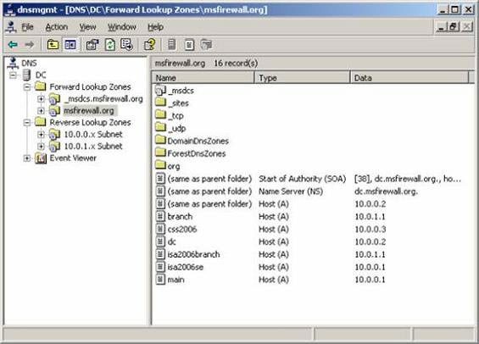Select the 10.0.1.x Subnet tree item
The height and width of the screenshot is (344, 479).
(x=93, y=147)
